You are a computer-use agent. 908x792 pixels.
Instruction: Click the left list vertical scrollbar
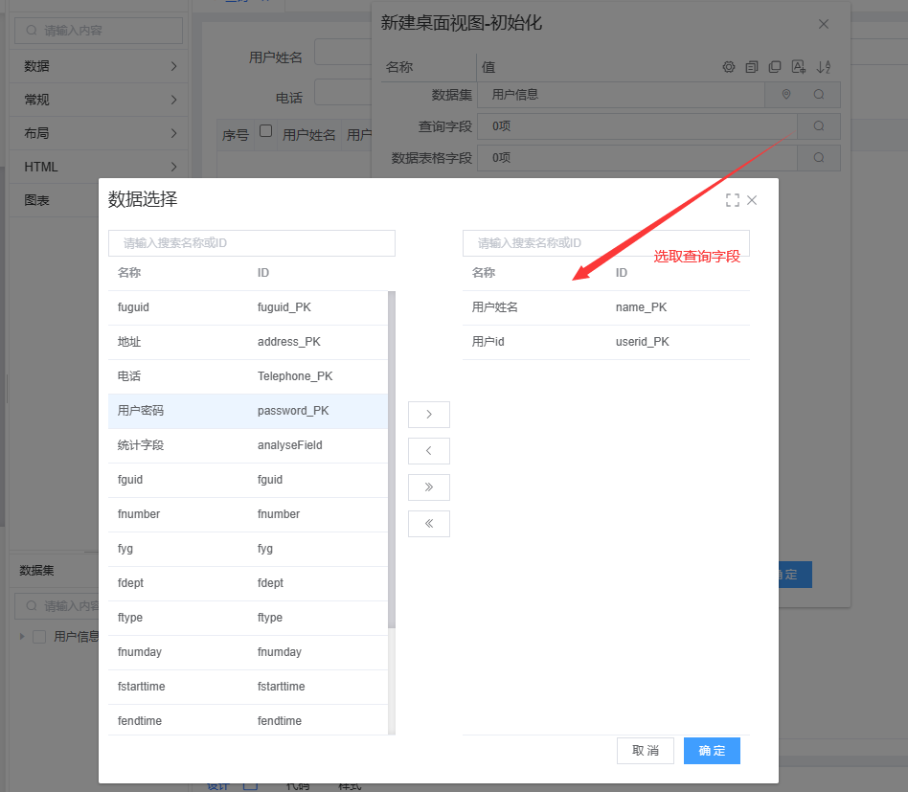[392, 460]
